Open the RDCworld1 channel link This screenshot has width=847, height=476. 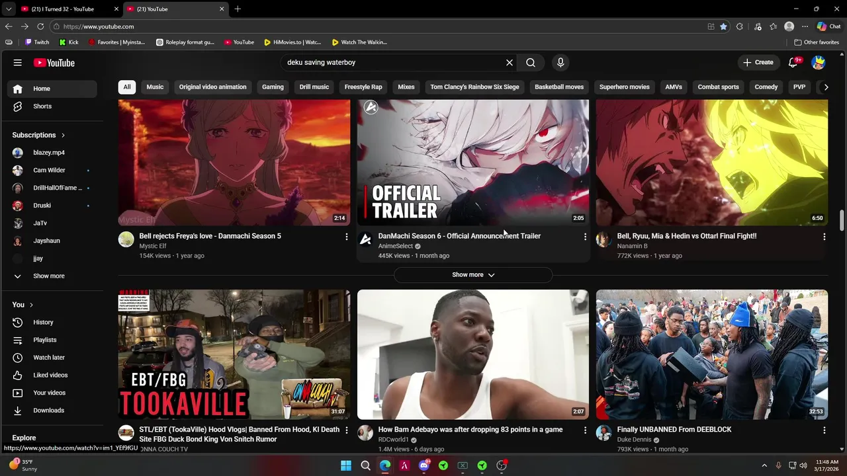[394, 440]
